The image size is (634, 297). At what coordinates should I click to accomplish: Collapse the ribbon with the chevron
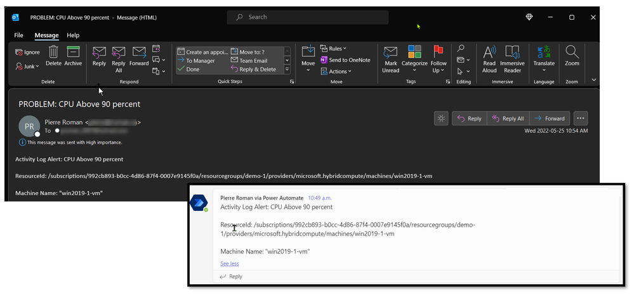coord(593,80)
